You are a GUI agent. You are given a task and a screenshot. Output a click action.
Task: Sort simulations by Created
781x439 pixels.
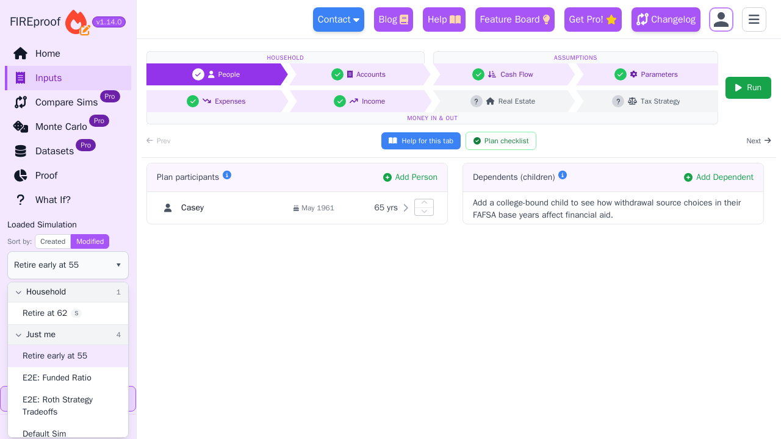click(52, 241)
